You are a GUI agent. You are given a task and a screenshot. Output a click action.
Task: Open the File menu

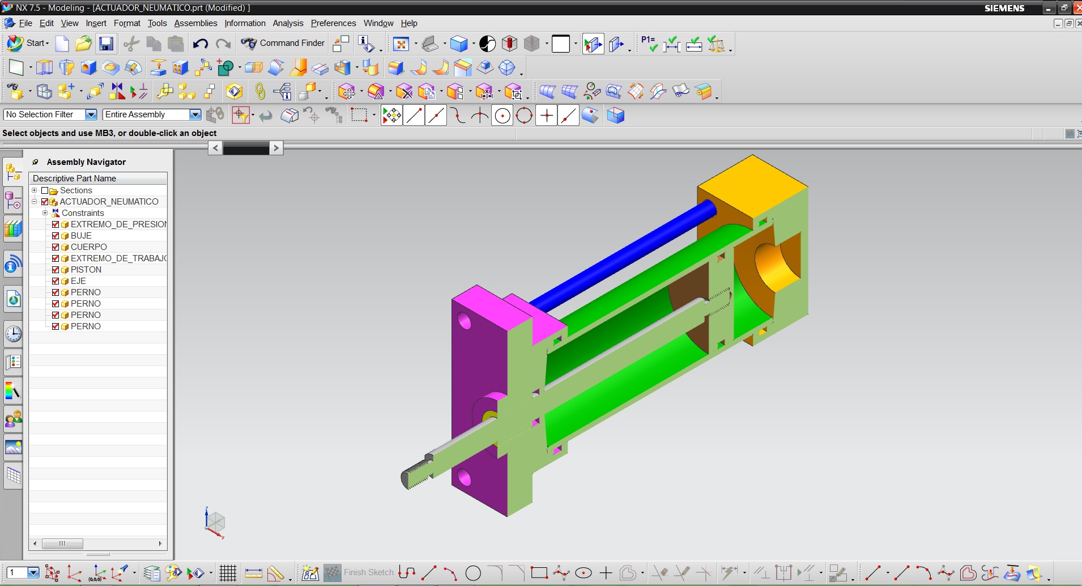pos(25,23)
